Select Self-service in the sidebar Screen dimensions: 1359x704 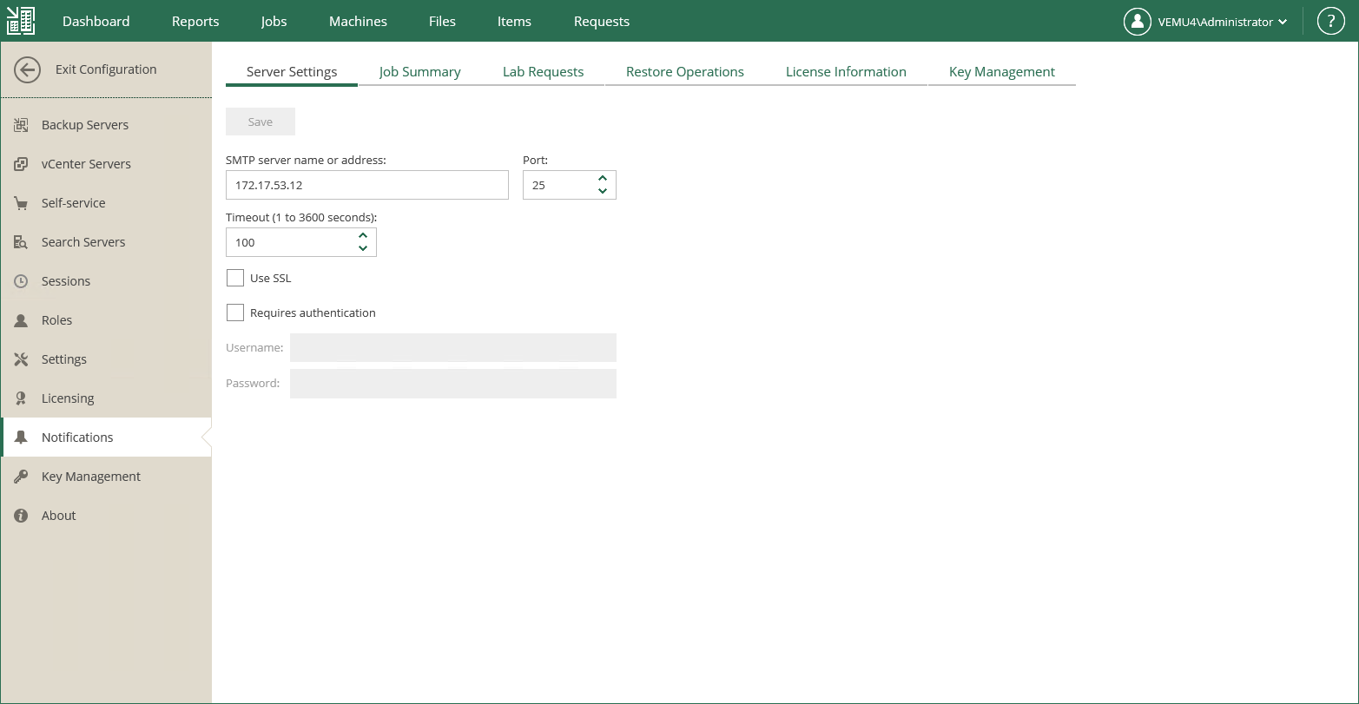click(106, 203)
